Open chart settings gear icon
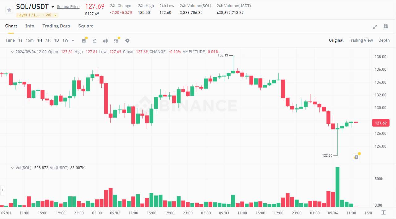Image resolution: width=396 pixels, height=219 pixels. [x=127, y=40]
